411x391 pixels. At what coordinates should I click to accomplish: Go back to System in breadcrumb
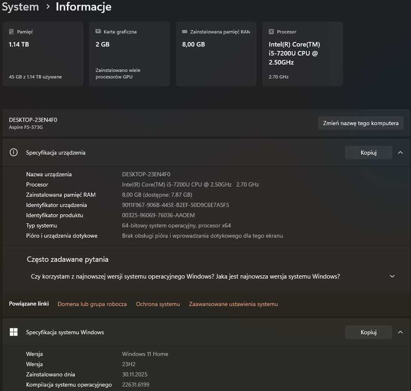pyautogui.click(x=20, y=7)
